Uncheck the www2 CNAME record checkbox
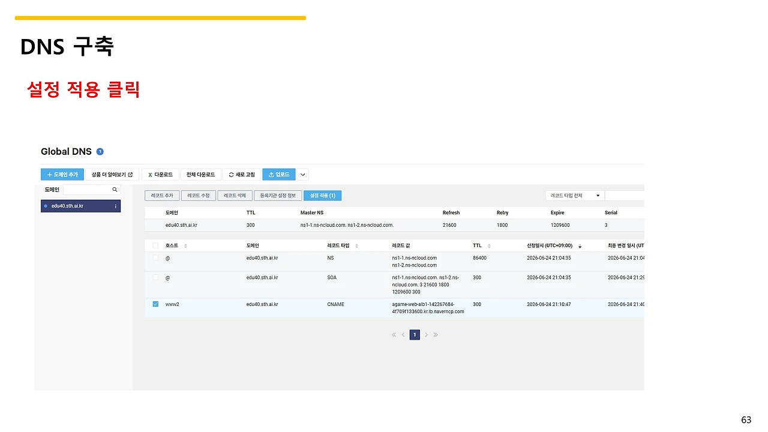 pos(155,304)
